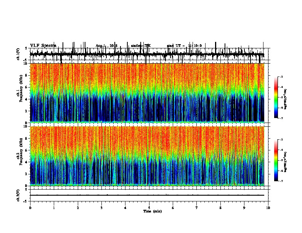This screenshot has height=233, width=302.
Task: Click the "0" tick on time axis
Action: click(30, 208)
